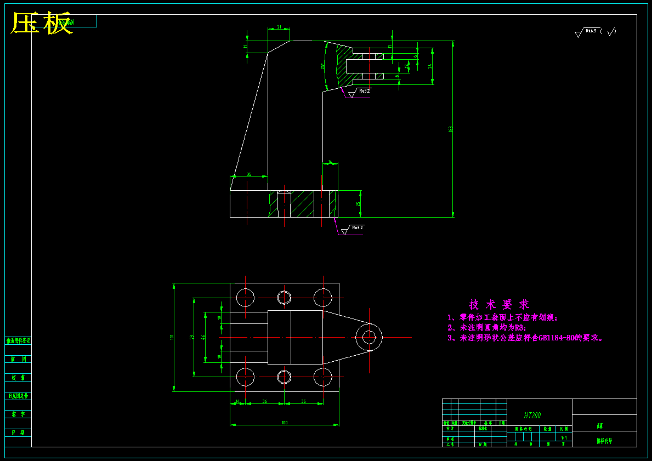Select the 101 base width dimension
Image resolution: width=652 pixels, height=461 pixels.
click(x=171, y=337)
